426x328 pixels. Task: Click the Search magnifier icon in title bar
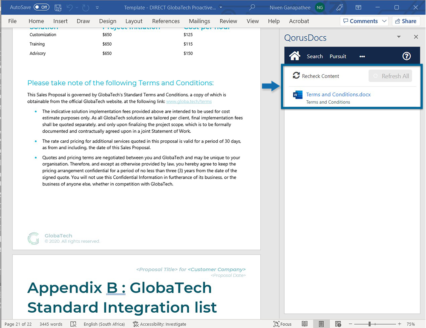click(252, 7)
